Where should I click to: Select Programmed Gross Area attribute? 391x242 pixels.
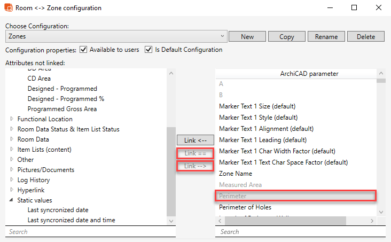coord(62,109)
